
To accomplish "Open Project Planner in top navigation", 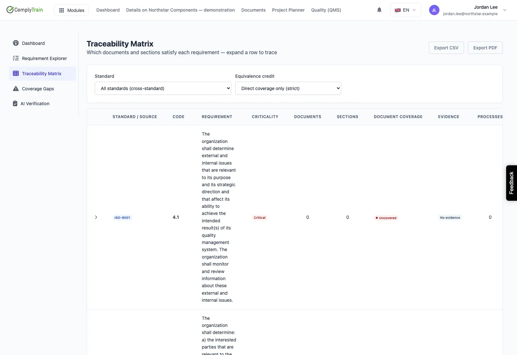I will [x=288, y=10].
